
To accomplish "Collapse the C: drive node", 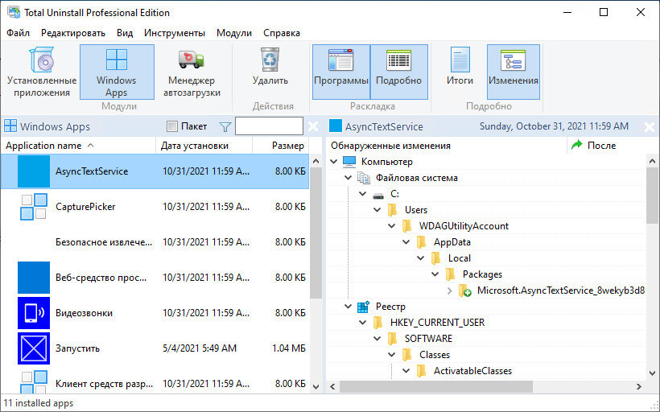I will tap(363, 194).
